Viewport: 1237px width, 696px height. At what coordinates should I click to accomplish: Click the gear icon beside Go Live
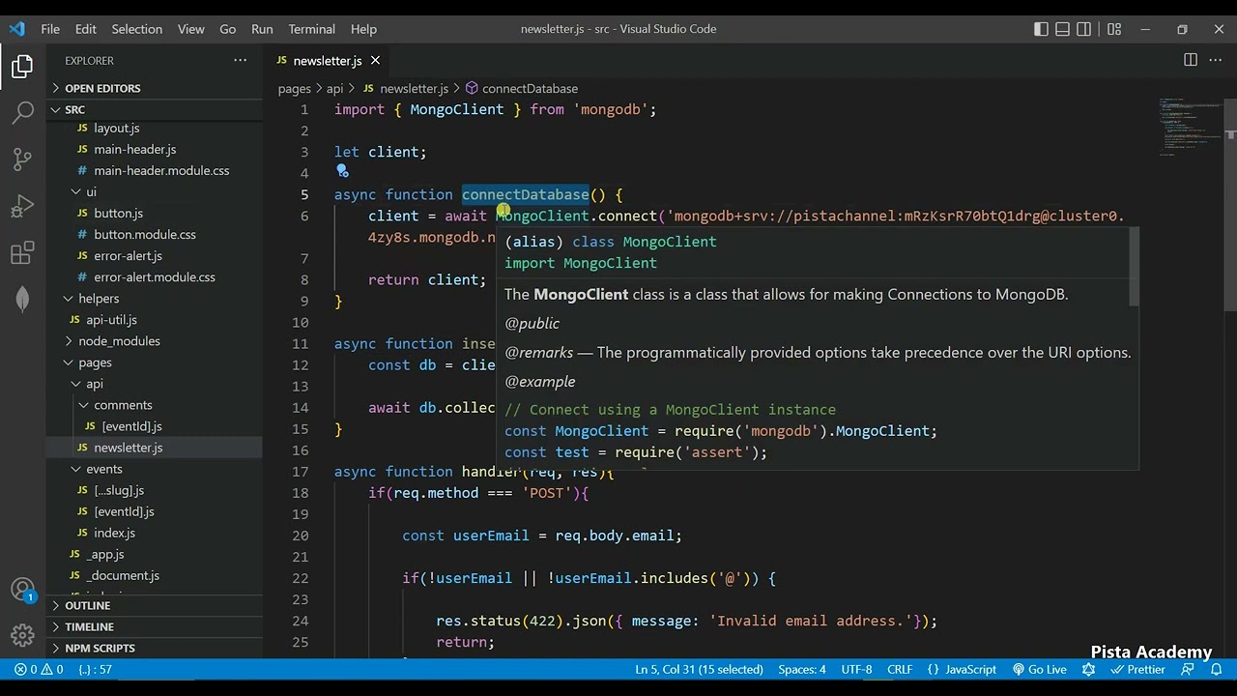[1088, 669]
